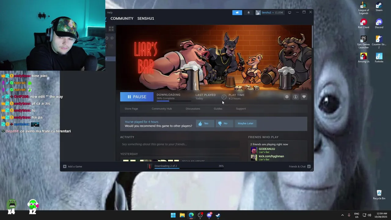Open Discord desktop shortcut
This screenshot has width=391, height=220.
(x=379, y=24)
